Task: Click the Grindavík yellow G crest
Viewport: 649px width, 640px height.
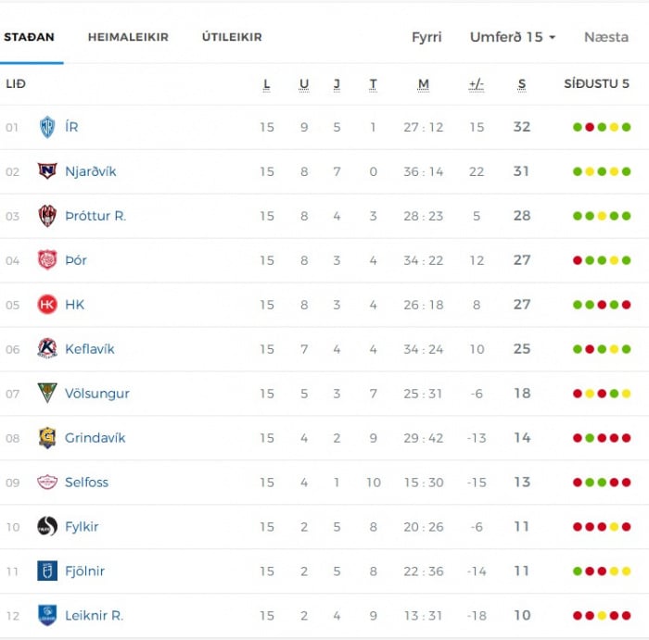Action: coord(47,438)
